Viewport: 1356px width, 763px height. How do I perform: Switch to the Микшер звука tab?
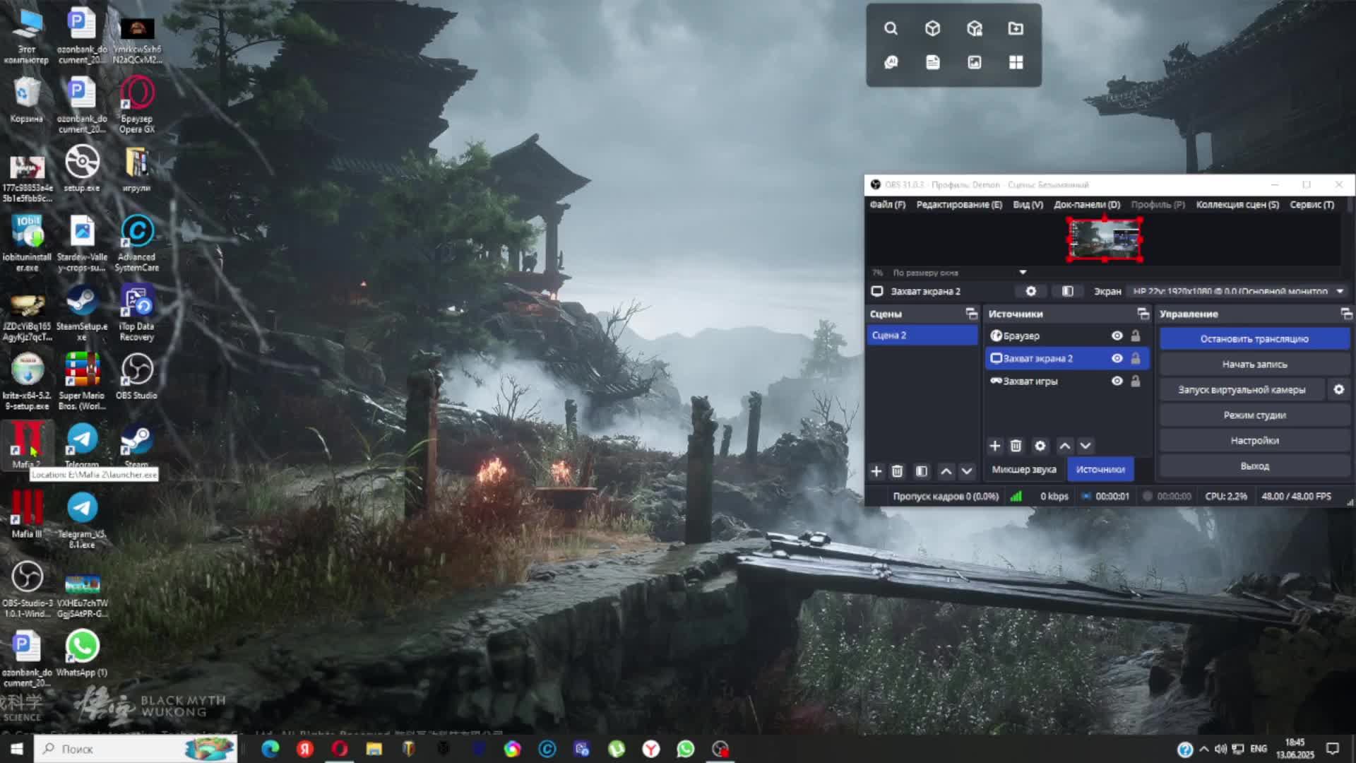(x=1024, y=469)
